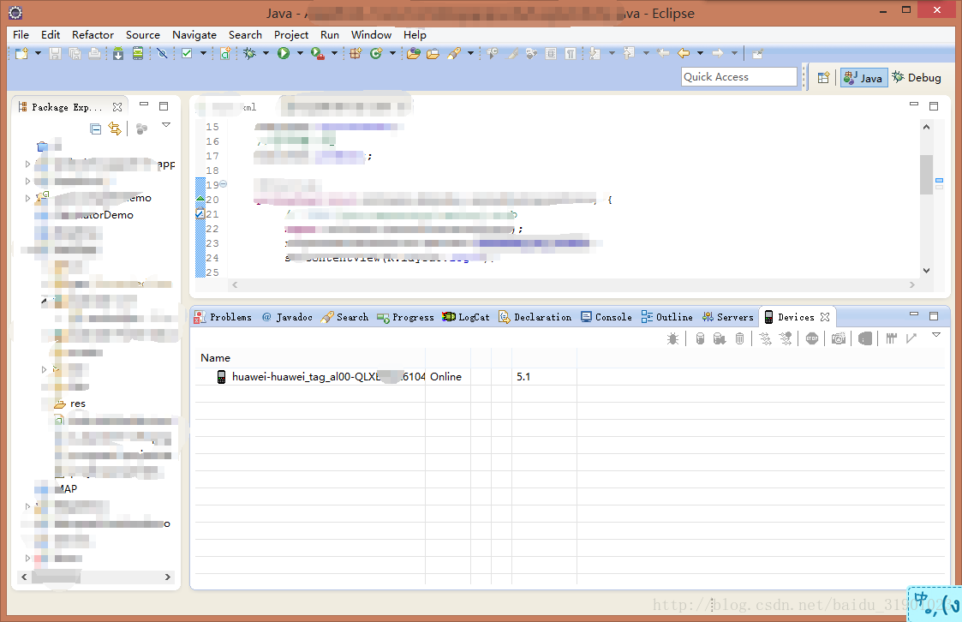Open the Search toolbar dropdown arrow
Image resolution: width=962 pixels, height=622 pixels.
coord(470,54)
